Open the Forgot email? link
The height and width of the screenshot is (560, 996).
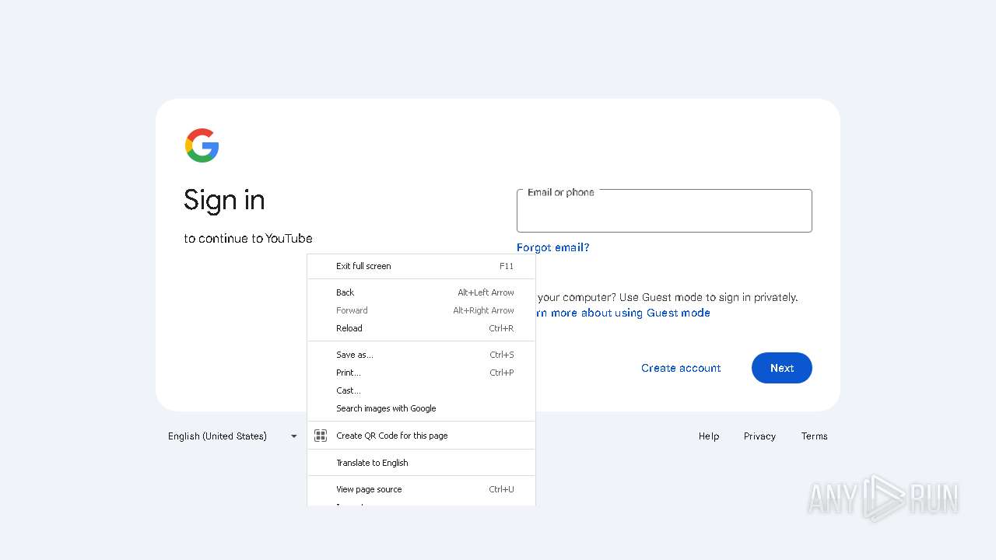coord(552,247)
